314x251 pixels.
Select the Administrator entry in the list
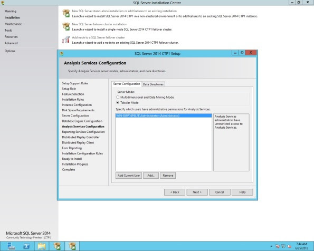(164, 115)
